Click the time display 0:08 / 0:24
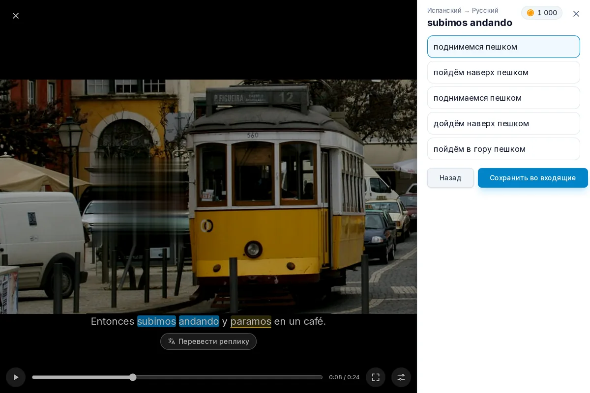Image resolution: width=590 pixels, height=393 pixels. 344,377
